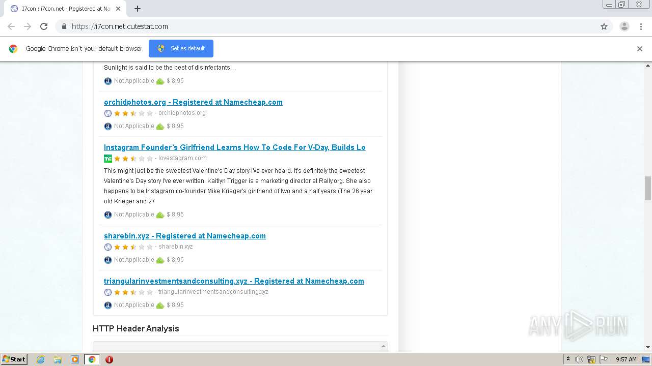The width and height of the screenshot is (652, 366).
Task: Click the page scrollbar down arrow
Action: pos(648,347)
